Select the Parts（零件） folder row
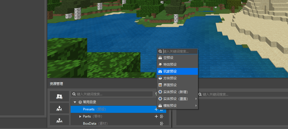288x129 pixels. (118, 116)
